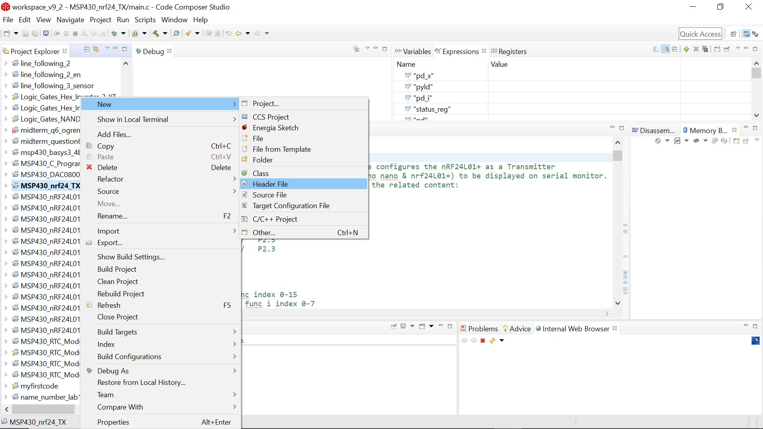Switch to the Variables tab
The height and width of the screenshot is (429, 763).
pyautogui.click(x=413, y=51)
